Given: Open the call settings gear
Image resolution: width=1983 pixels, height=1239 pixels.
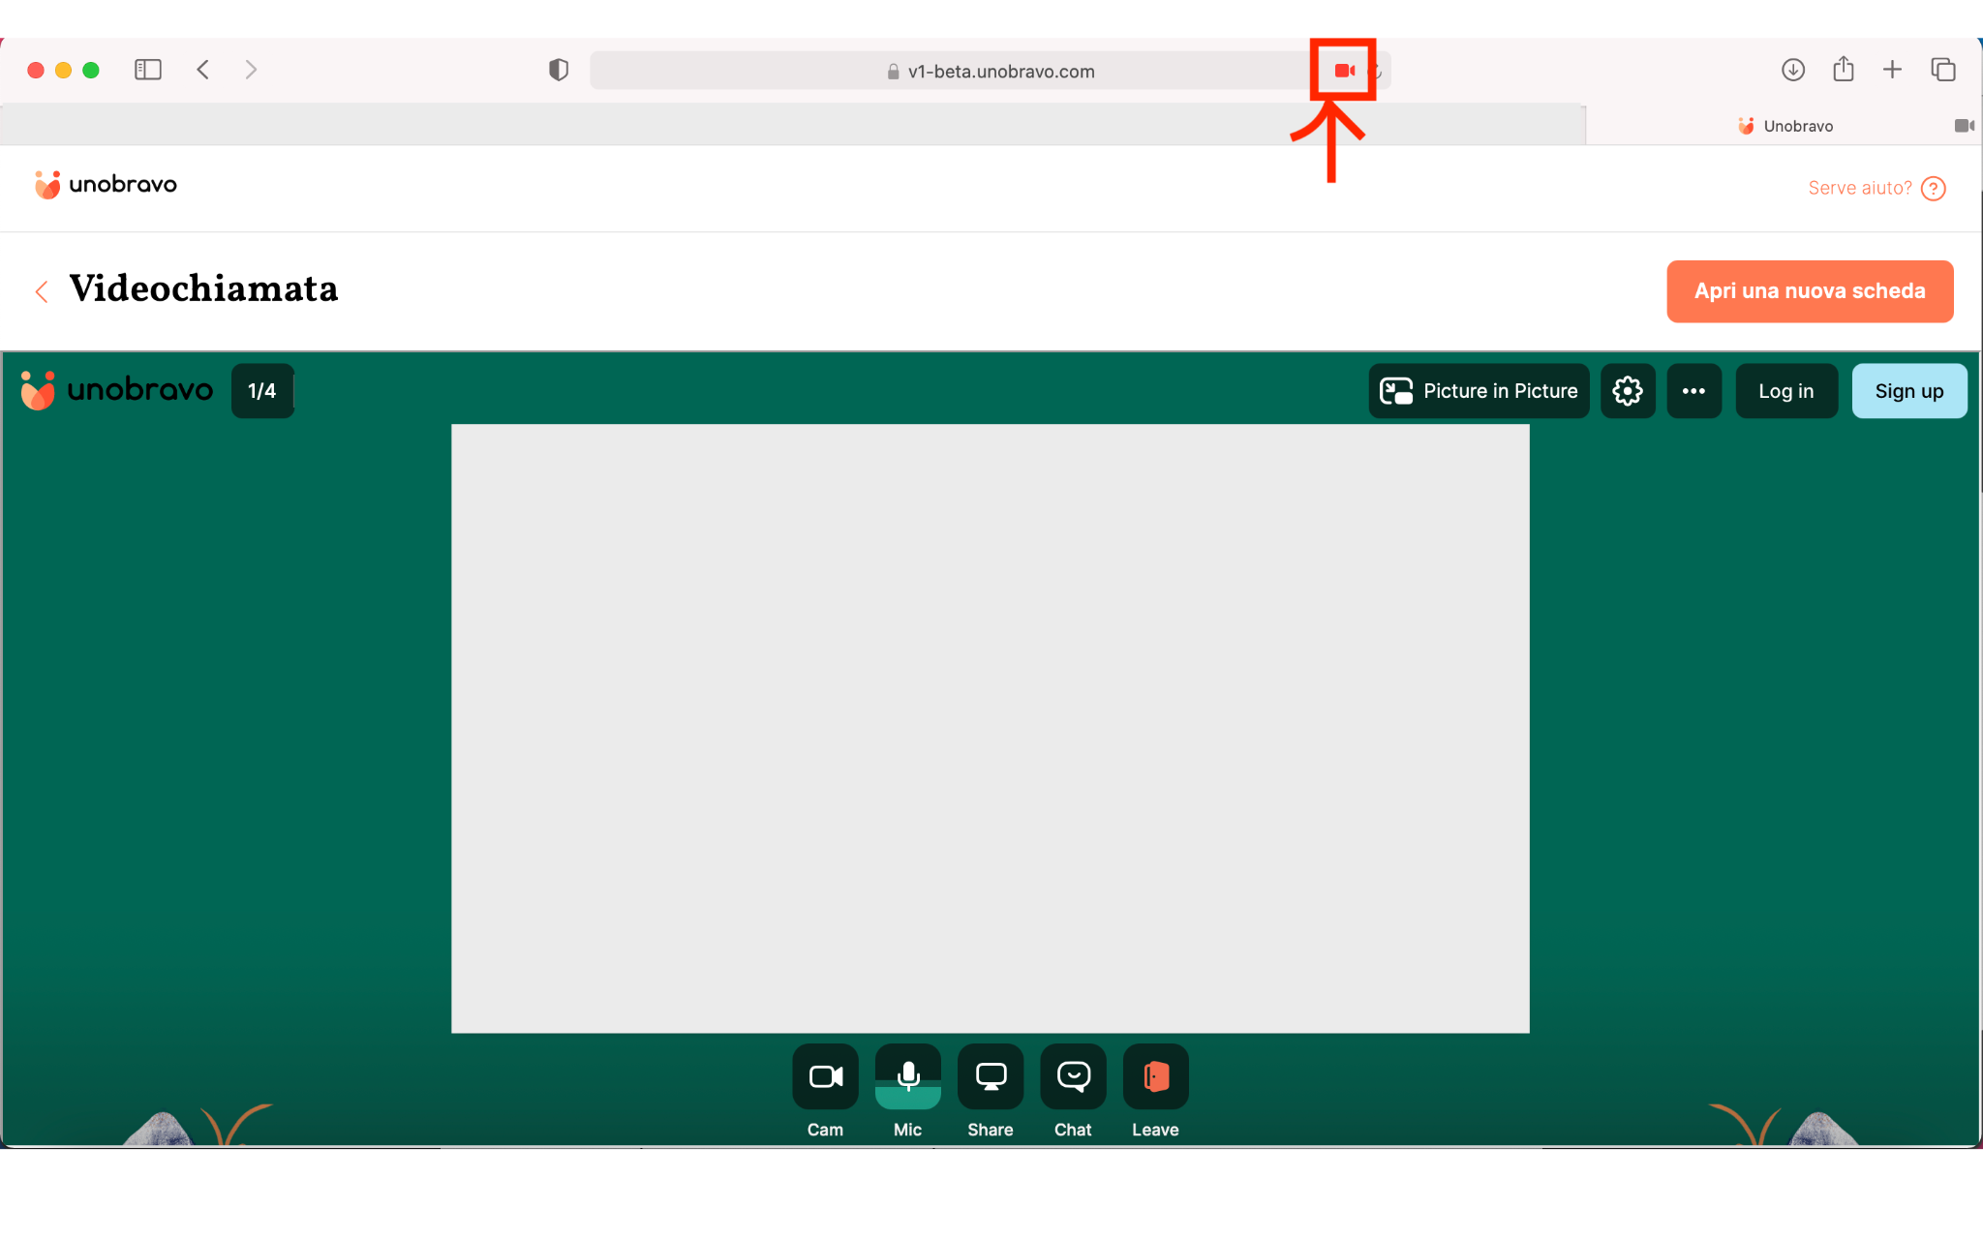Looking at the screenshot, I should (x=1628, y=391).
